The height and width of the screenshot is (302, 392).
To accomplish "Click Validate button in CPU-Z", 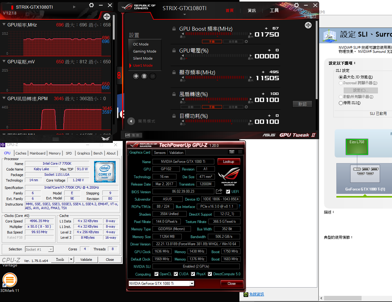I will pyautogui.click(x=86, y=260).
